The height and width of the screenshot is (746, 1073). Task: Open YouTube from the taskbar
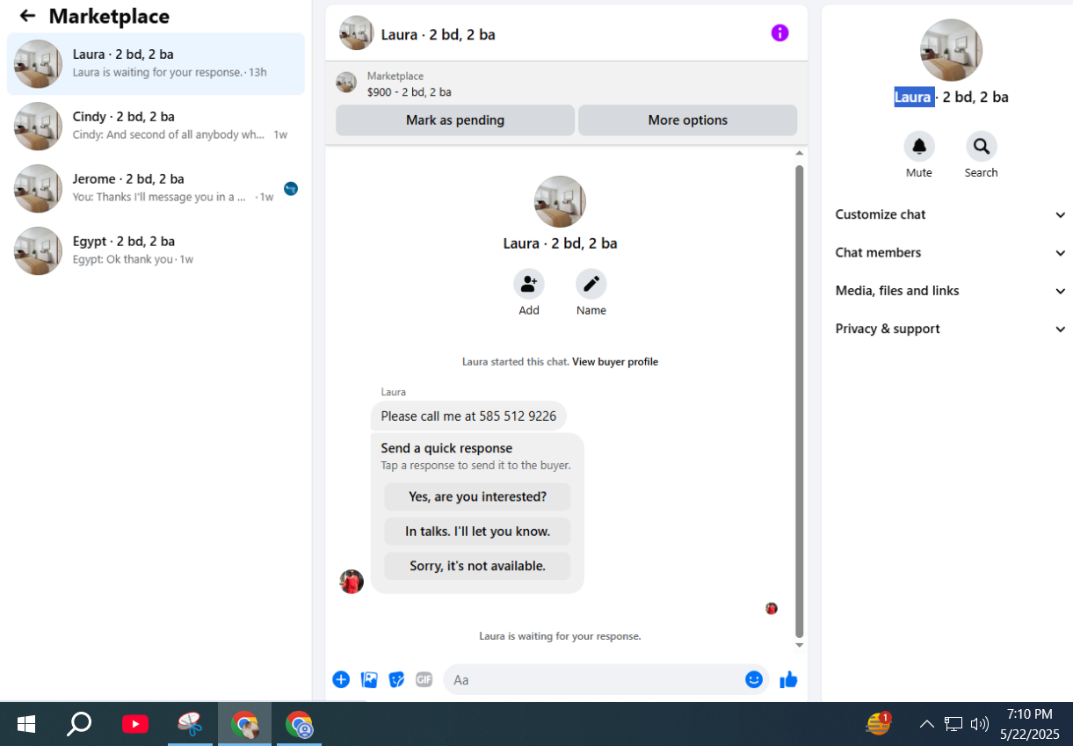[x=135, y=724]
